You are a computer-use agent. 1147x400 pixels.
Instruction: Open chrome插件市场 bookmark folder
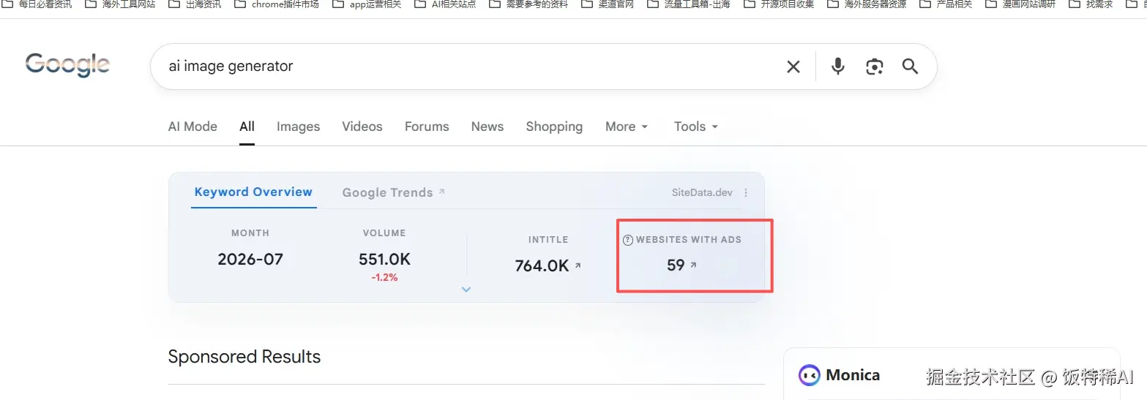[277, 4]
